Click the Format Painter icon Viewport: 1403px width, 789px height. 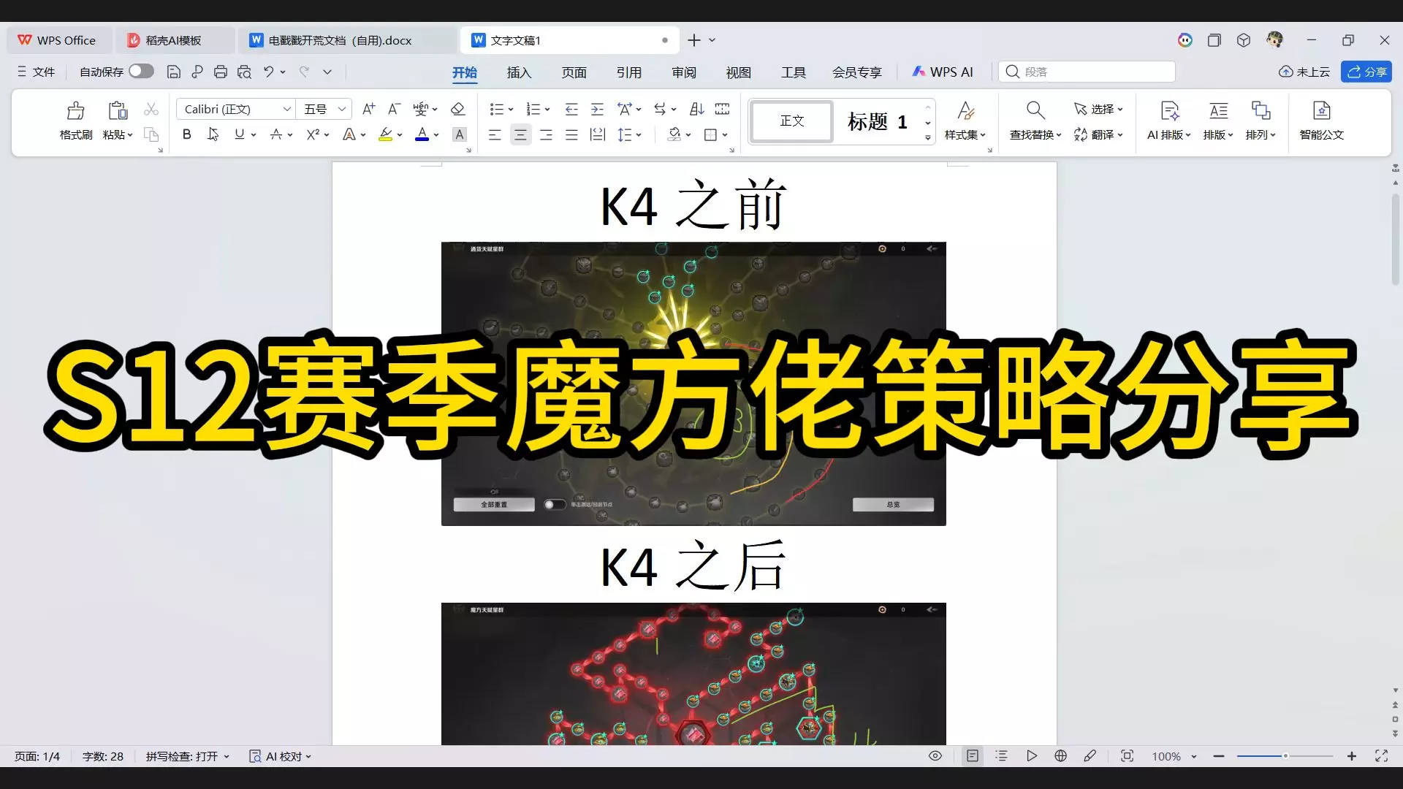(75, 111)
